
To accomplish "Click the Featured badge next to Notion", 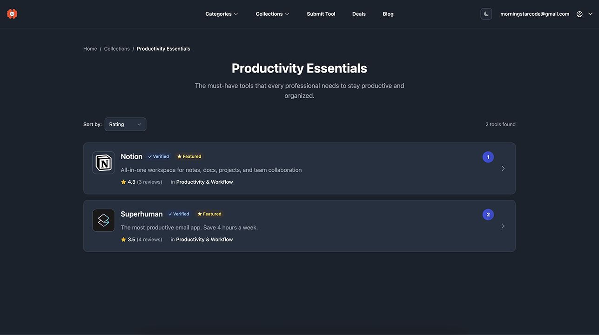I will coord(189,156).
